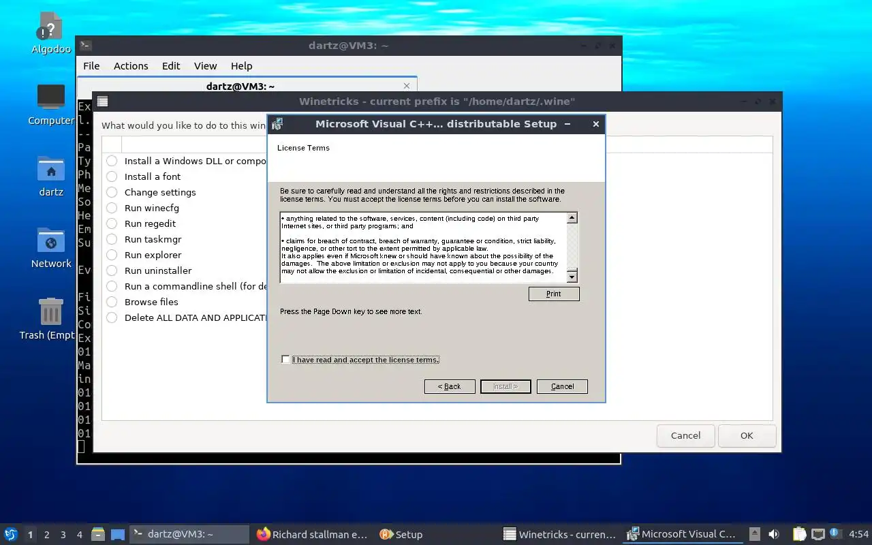This screenshot has width=872, height=545.
Task: Close the Visual C++ Setup dialog
Action: coord(596,124)
